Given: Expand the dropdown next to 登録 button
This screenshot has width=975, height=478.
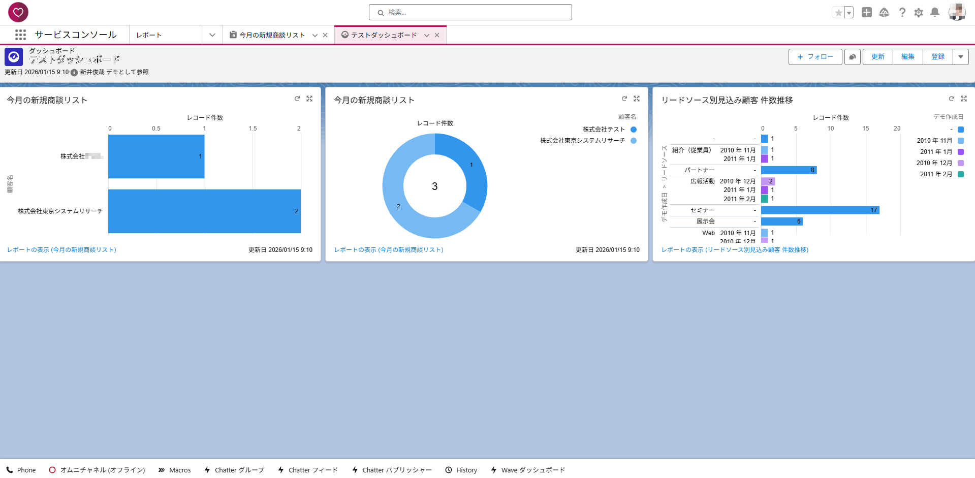Looking at the screenshot, I should tap(960, 57).
